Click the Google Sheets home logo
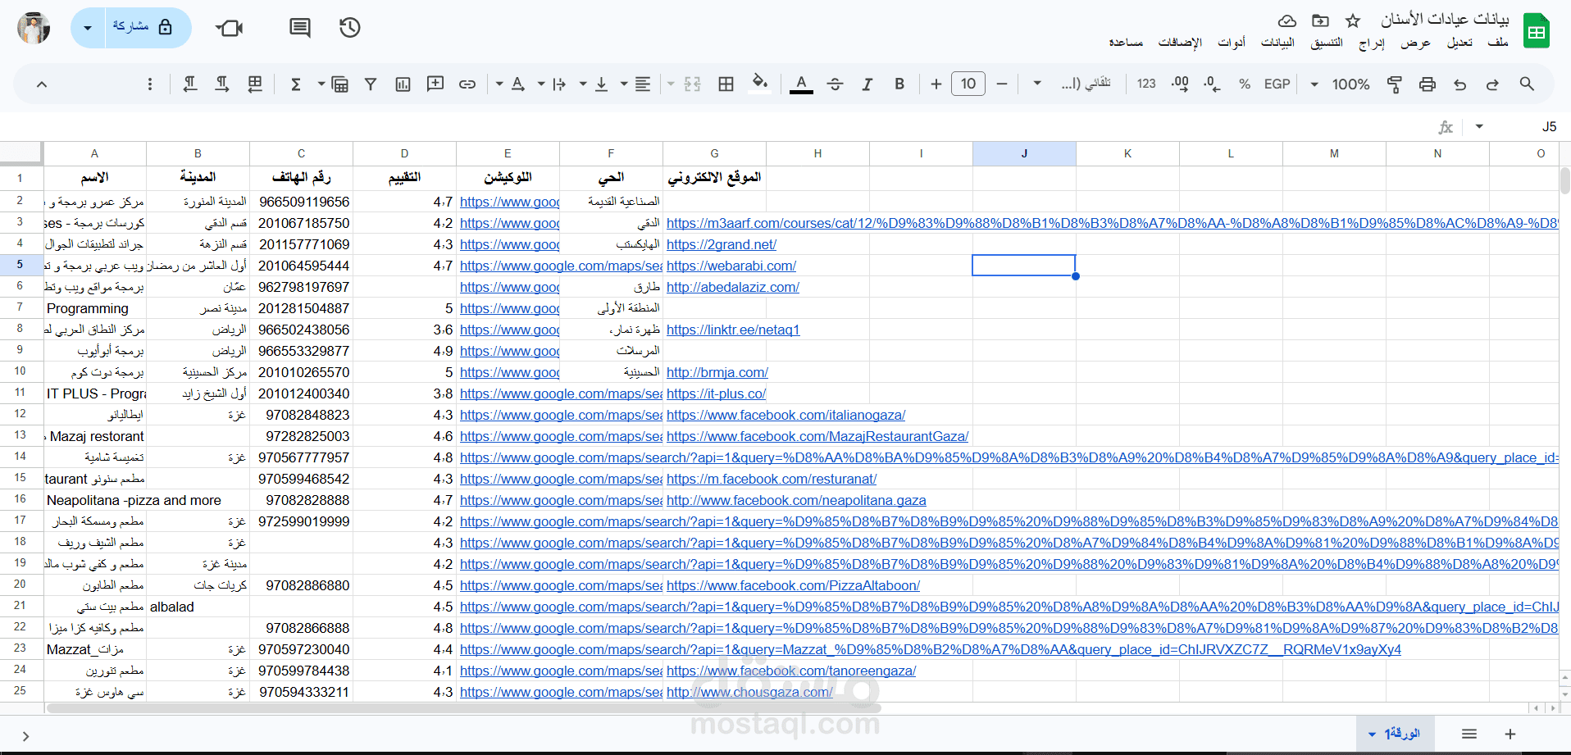 point(1537,31)
